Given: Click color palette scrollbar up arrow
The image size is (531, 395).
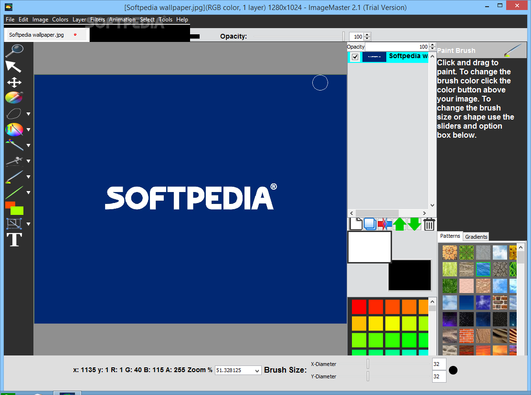Looking at the screenshot, I should 432,302.
